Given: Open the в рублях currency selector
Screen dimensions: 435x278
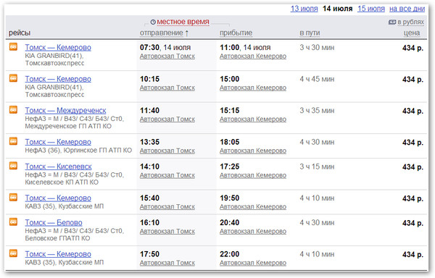Looking at the screenshot, I should (411, 22).
